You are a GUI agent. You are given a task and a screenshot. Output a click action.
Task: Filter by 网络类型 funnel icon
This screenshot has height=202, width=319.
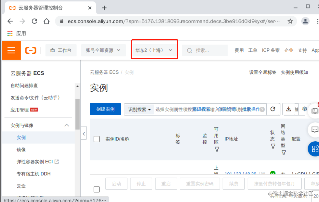point(284,153)
